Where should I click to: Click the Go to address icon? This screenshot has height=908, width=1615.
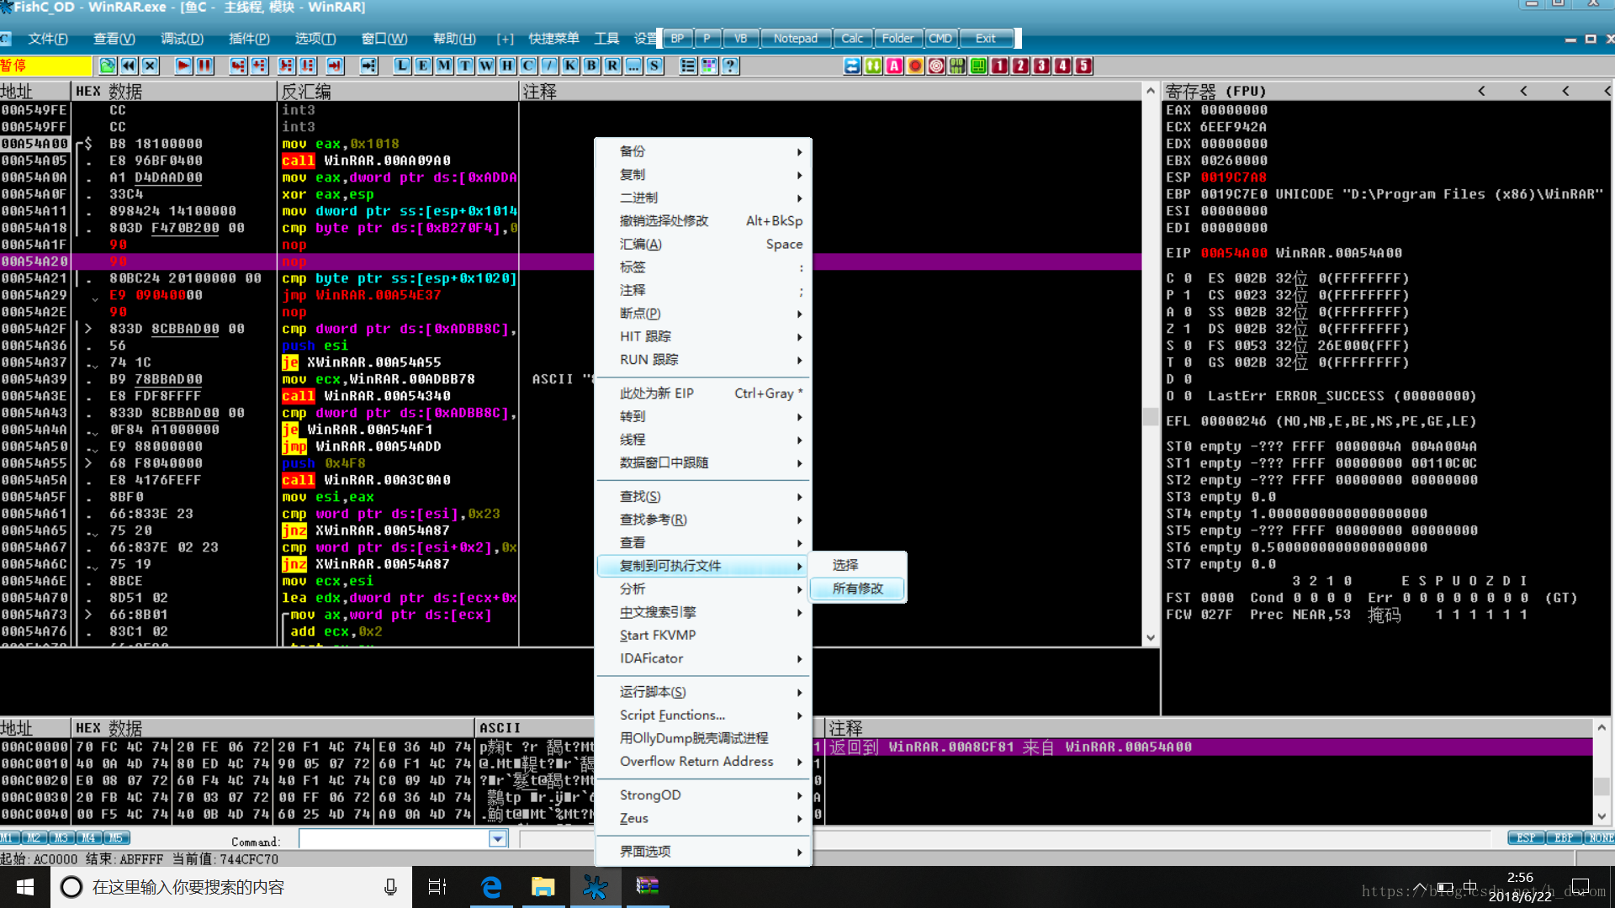tap(368, 66)
